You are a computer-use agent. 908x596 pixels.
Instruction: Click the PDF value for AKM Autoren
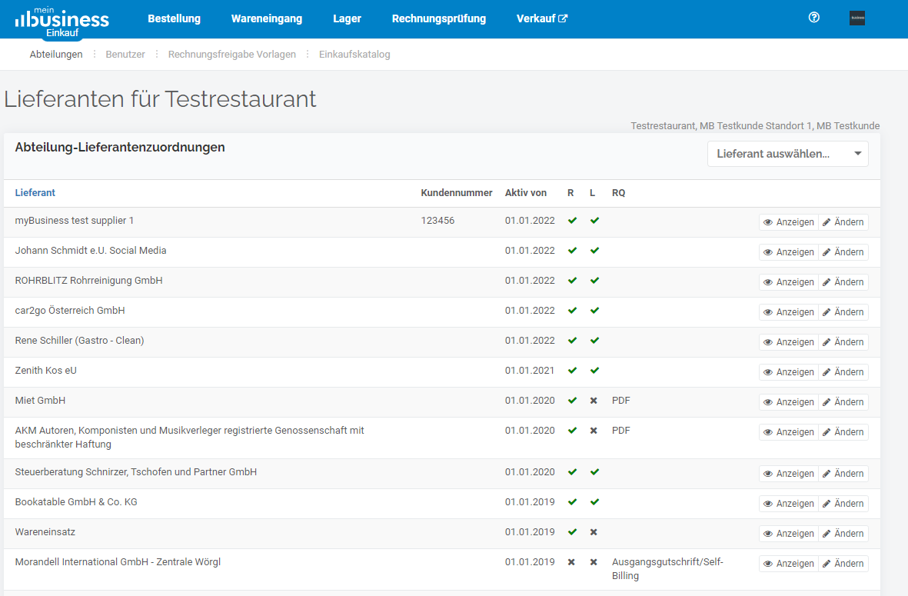tap(620, 431)
